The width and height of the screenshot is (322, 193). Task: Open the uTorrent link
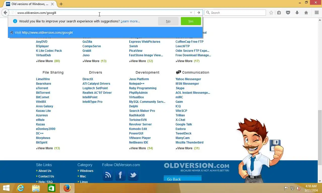(x=42, y=88)
